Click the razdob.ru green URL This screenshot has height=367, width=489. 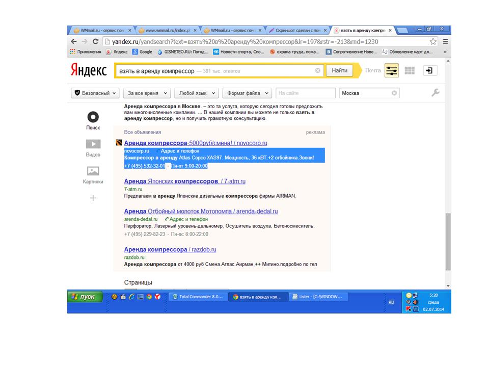pyautogui.click(x=134, y=257)
